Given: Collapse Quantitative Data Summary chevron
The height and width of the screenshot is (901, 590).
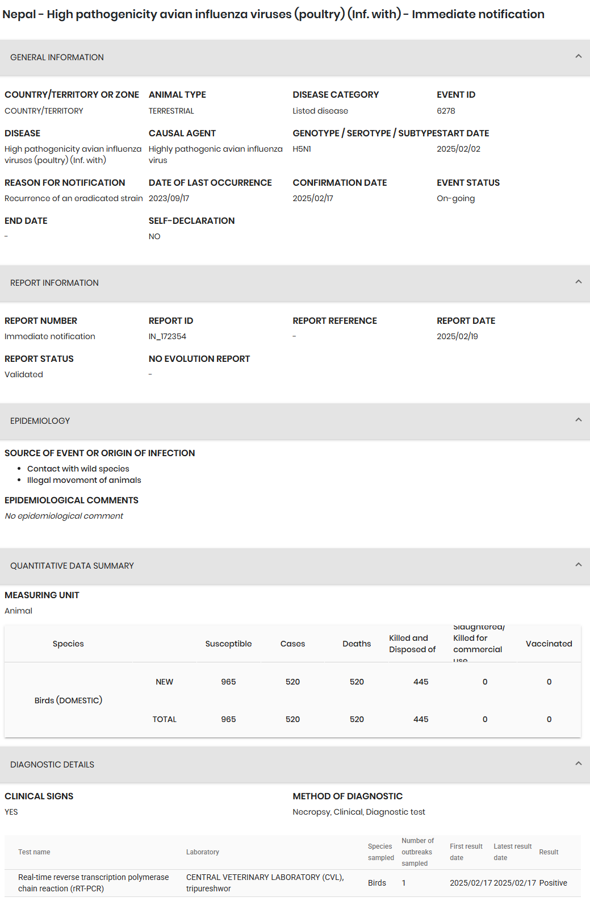Looking at the screenshot, I should (578, 565).
